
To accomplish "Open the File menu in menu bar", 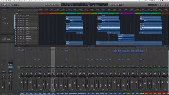I will (11, 1).
